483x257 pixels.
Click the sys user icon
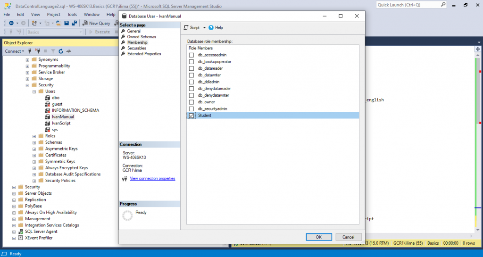coord(48,130)
